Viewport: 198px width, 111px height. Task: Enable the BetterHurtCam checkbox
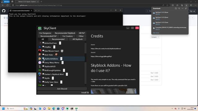pyautogui.click(x=43, y=43)
